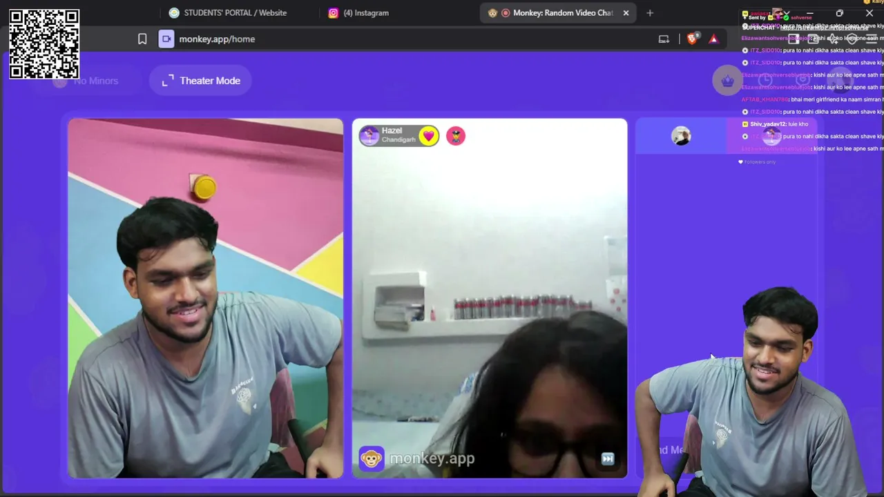
Task: Skip to next match with fast-forward button
Action: 608,459
